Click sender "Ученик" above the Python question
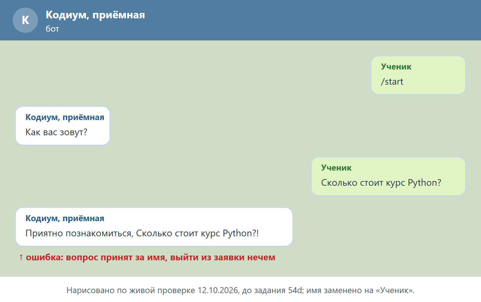The width and height of the screenshot is (481, 302). 336,168
